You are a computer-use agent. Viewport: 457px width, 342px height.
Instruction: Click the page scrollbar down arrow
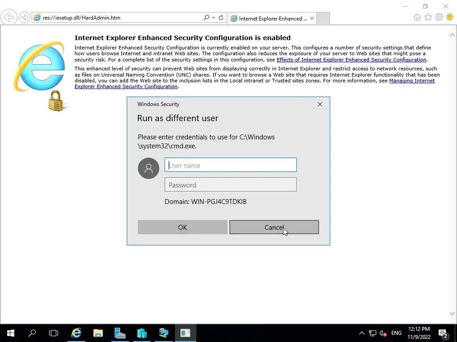[x=452, y=313]
